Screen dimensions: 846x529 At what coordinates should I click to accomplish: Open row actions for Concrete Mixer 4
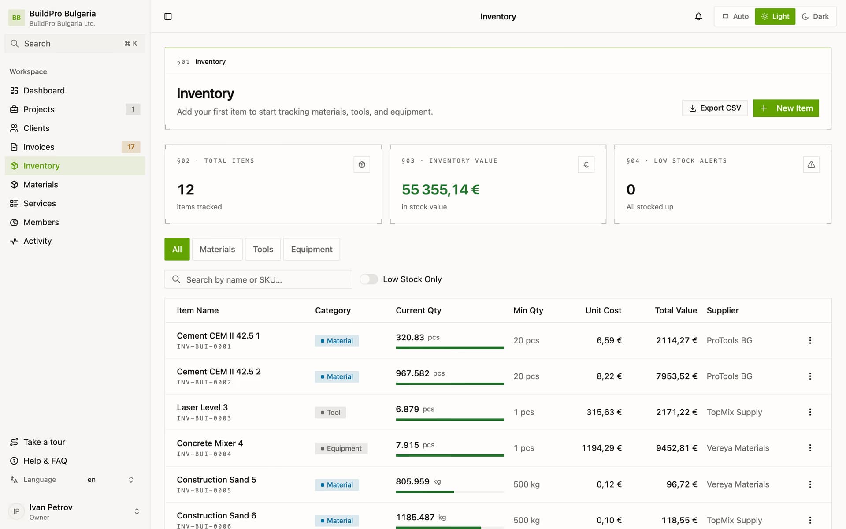coord(810,448)
